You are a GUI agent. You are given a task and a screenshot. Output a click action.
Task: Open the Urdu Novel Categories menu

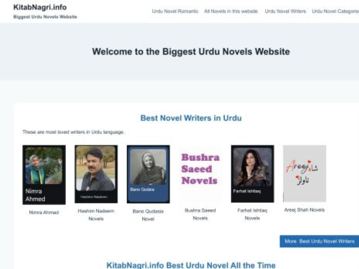tap(335, 11)
